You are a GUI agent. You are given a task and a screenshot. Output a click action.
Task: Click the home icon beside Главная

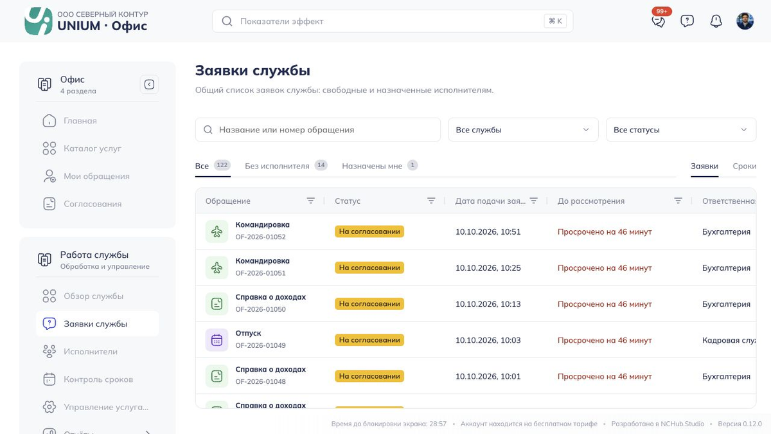pyautogui.click(x=49, y=121)
